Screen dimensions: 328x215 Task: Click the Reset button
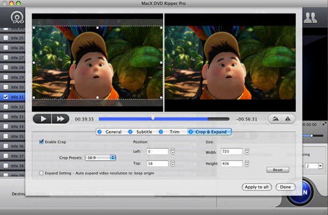278,170
